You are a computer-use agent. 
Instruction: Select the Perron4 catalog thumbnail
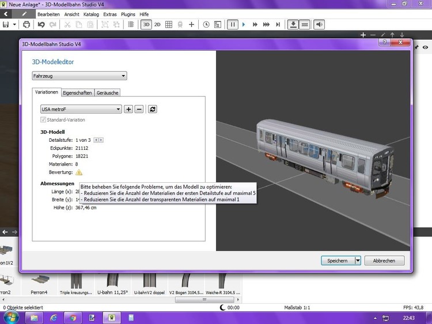coord(39,284)
